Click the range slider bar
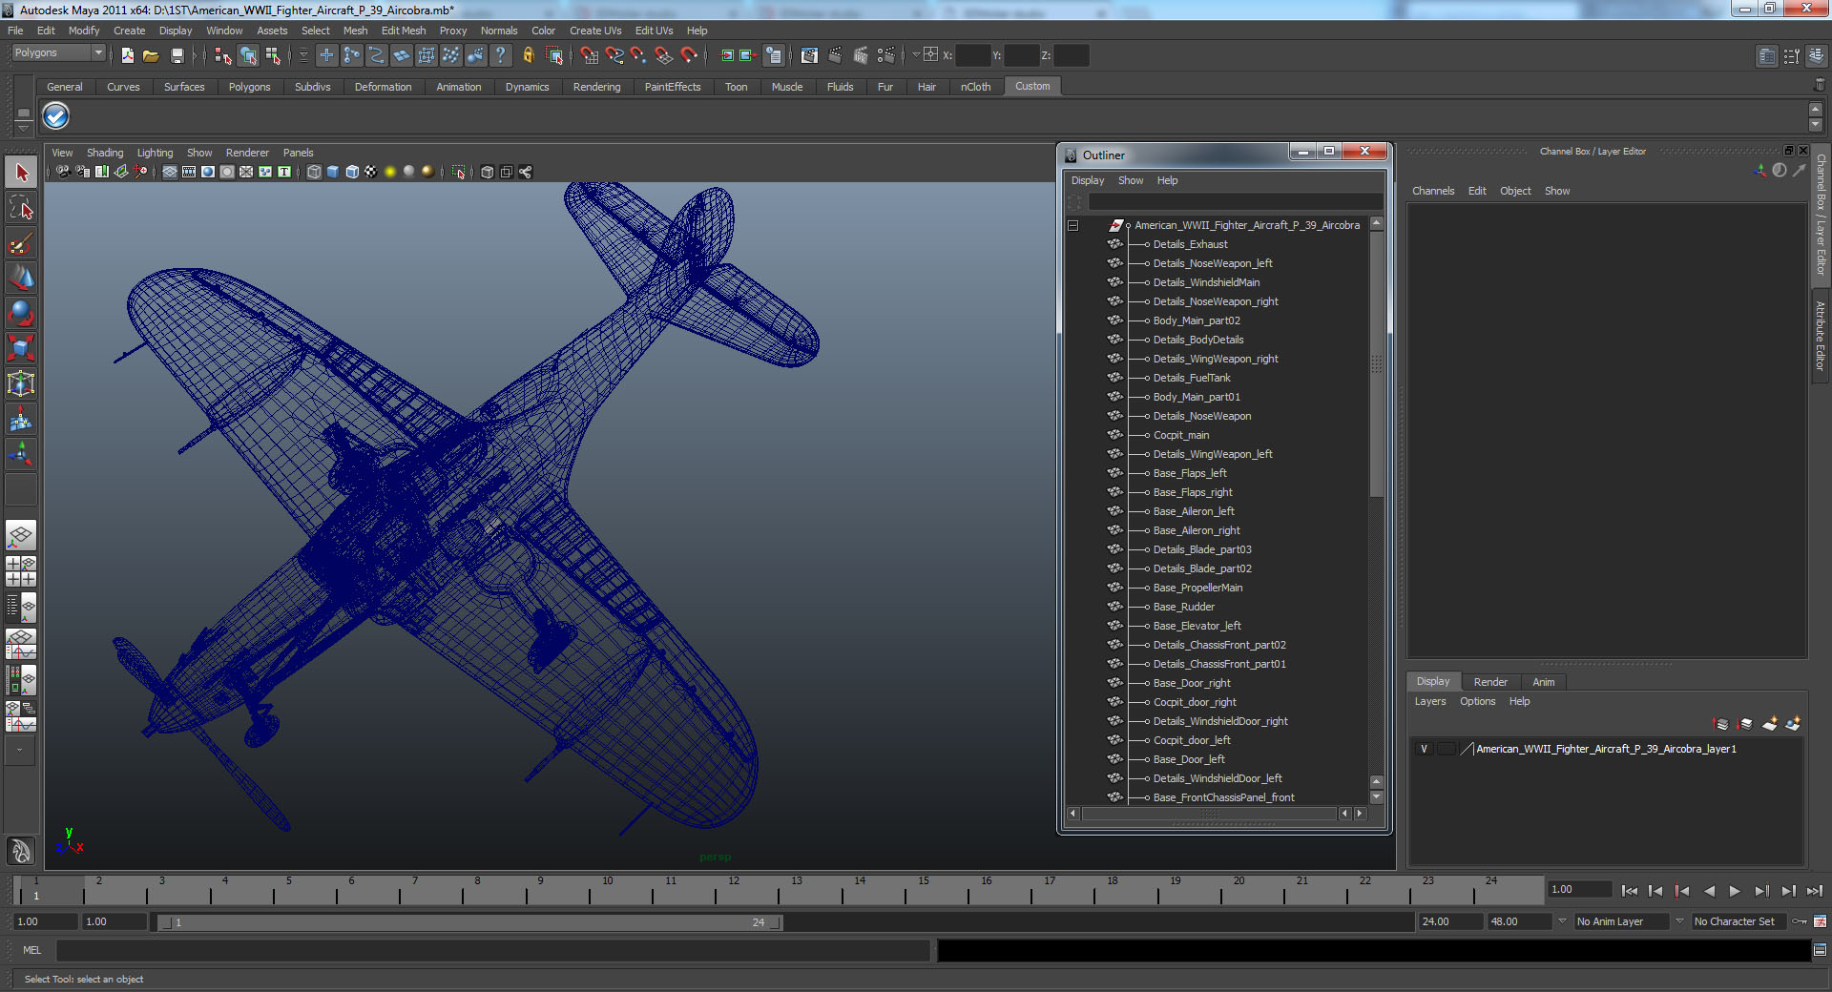The height and width of the screenshot is (992, 1832). tap(471, 922)
